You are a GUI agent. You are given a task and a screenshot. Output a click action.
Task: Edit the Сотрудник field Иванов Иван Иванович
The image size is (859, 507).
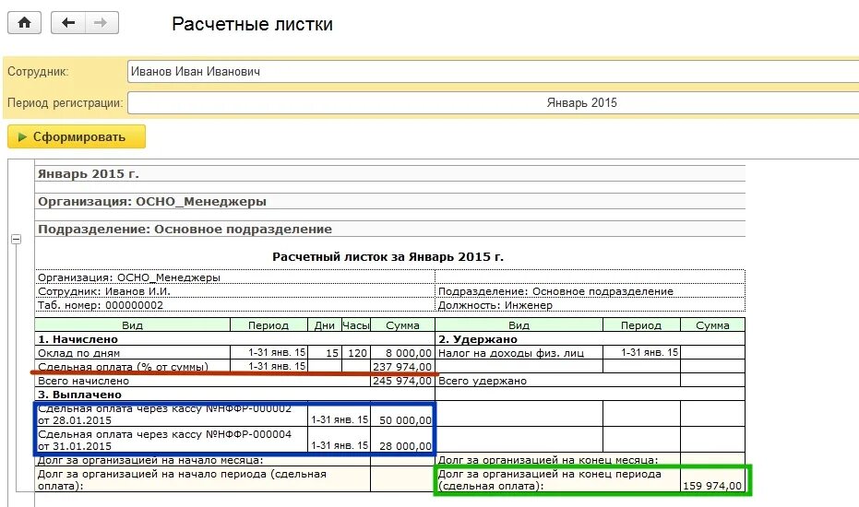[x=493, y=72]
